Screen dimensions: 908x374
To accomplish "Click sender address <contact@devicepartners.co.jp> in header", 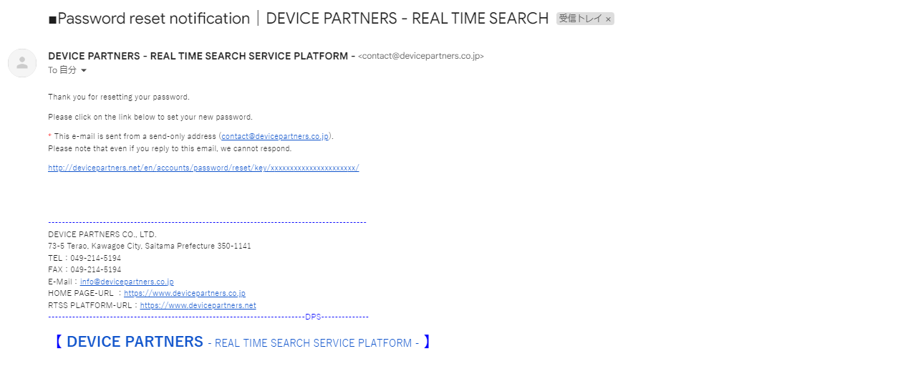I will point(421,56).
